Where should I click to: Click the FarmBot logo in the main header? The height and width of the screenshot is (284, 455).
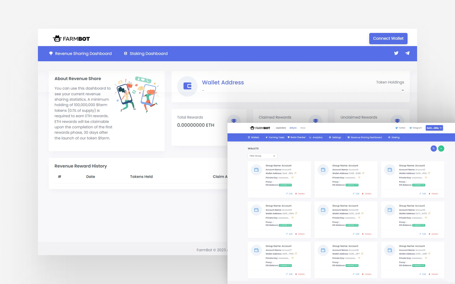(71, 39)
